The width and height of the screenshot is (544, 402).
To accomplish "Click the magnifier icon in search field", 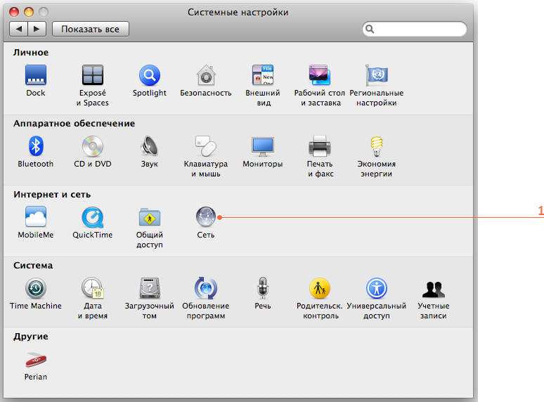I will (x=370, y=29).
